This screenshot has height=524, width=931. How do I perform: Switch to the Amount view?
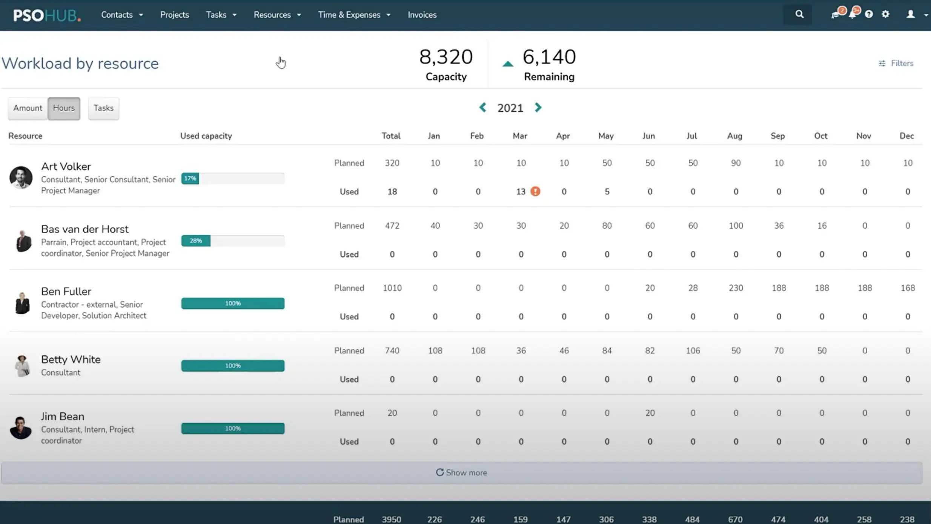pyautogui.click(x=28, y=108)
